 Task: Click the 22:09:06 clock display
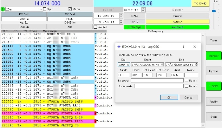[142, 4]
